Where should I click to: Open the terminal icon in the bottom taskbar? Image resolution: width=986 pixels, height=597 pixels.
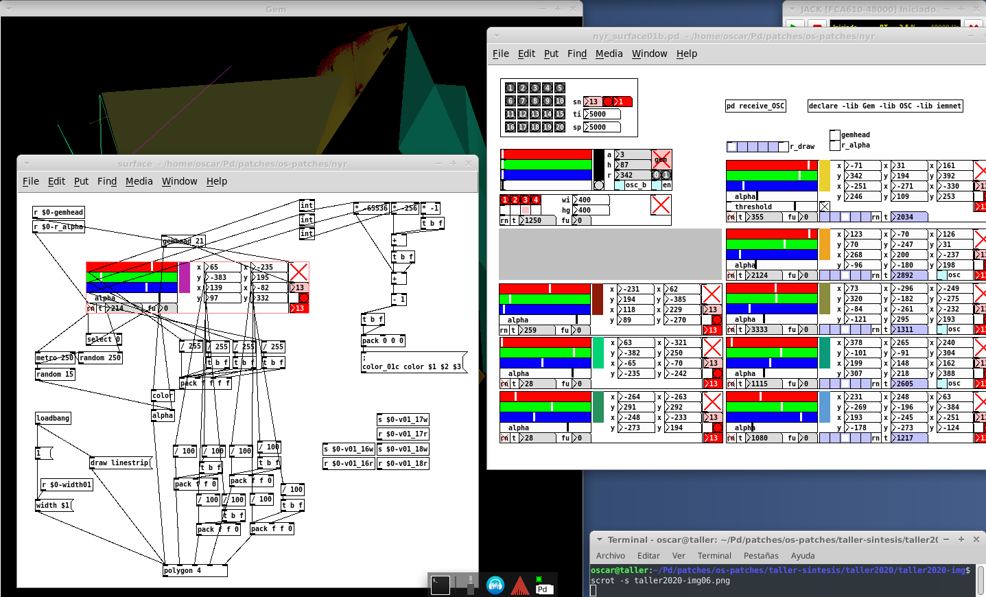click(x=441, y=585)
